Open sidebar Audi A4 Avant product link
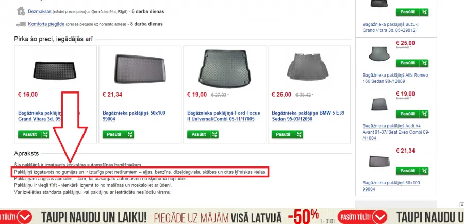The height and width of the screenshot is (224, 464). coord(396,132)
